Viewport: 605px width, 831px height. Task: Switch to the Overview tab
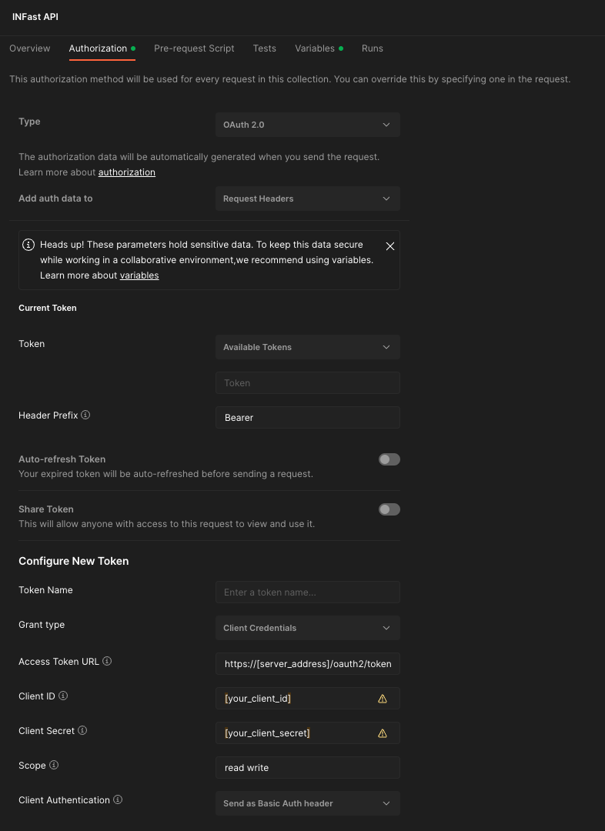(30, 48)
